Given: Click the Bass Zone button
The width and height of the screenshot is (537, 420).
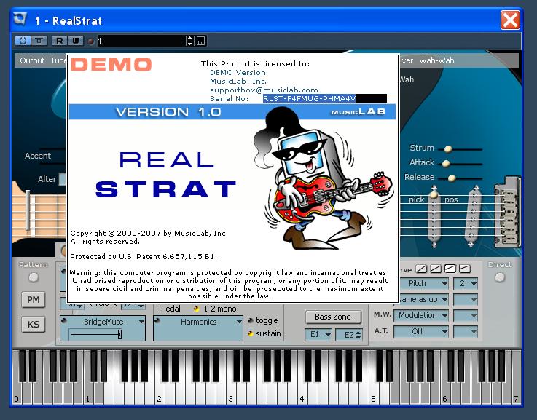Looking at the screenshot, I should [333, 317].
